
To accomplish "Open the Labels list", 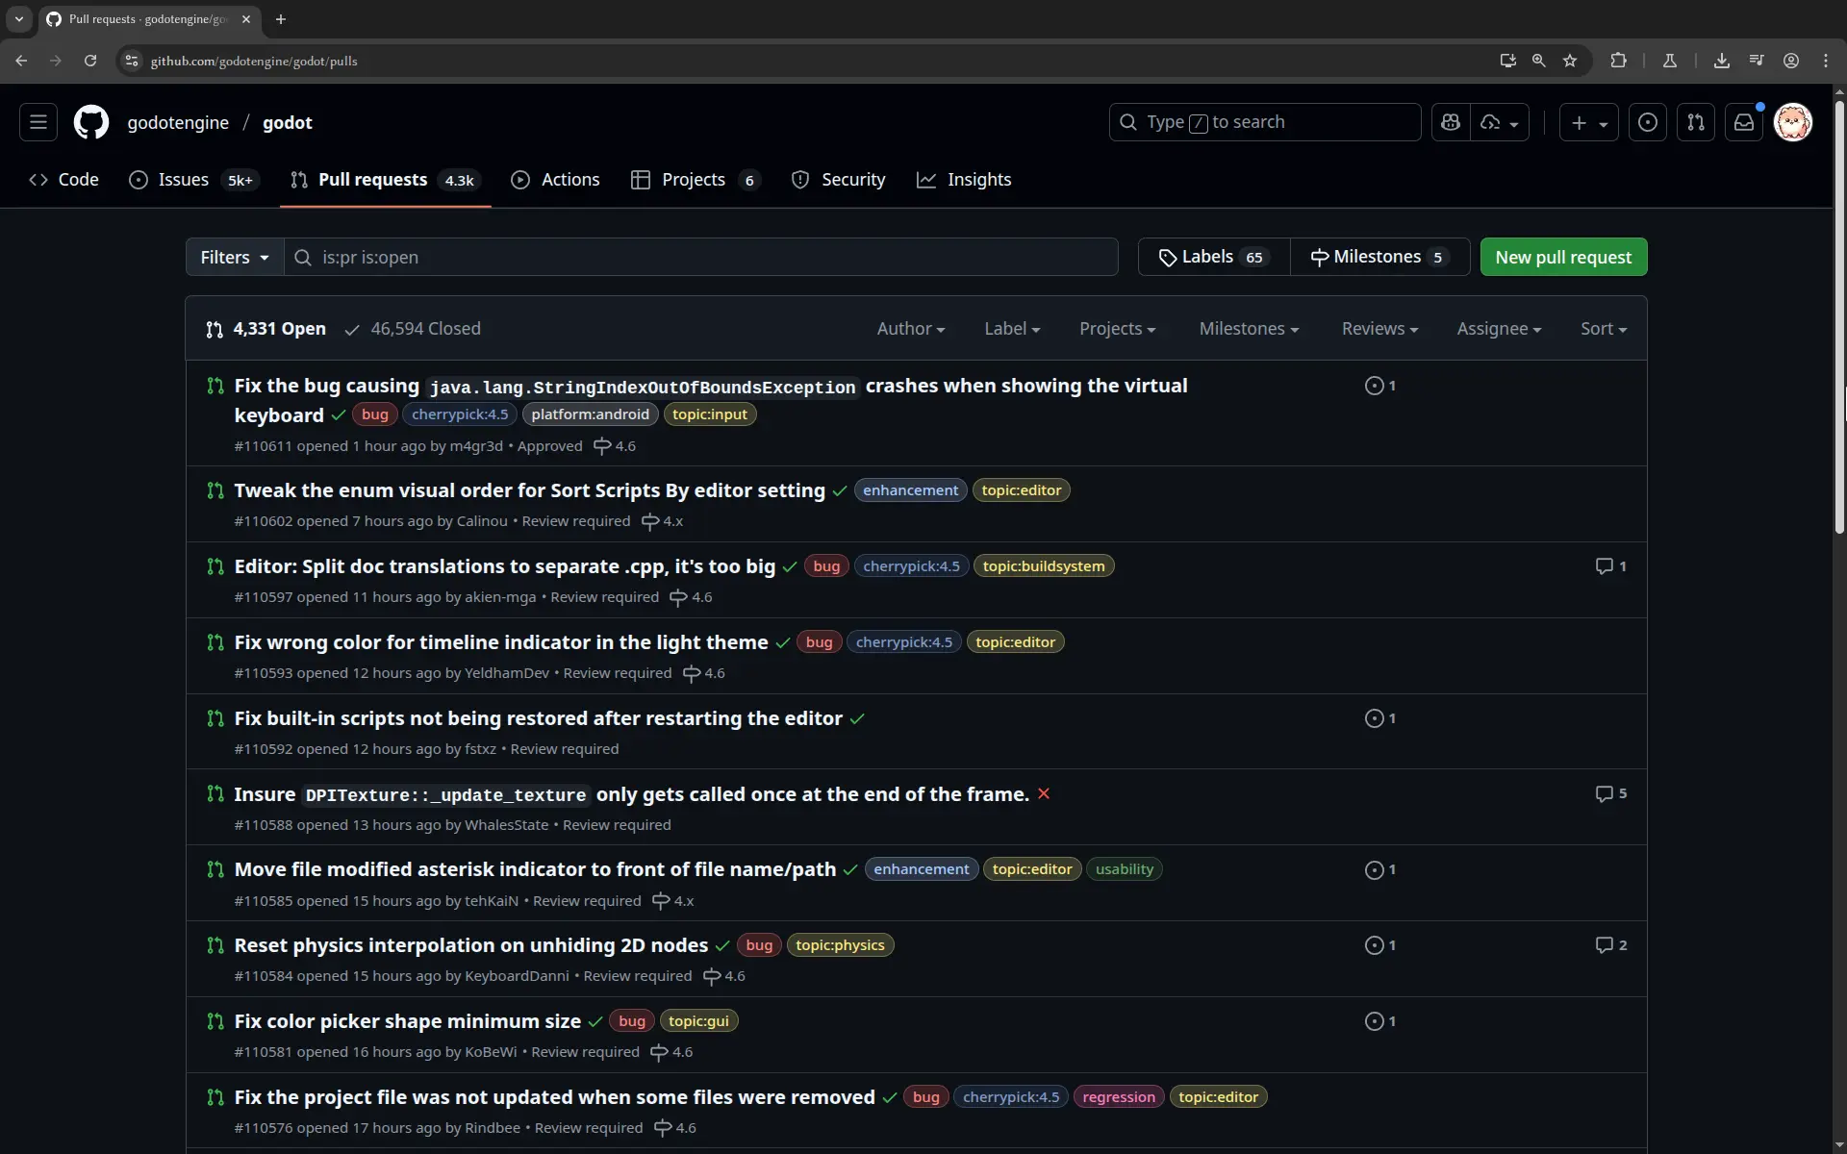I will point(1214,257).
